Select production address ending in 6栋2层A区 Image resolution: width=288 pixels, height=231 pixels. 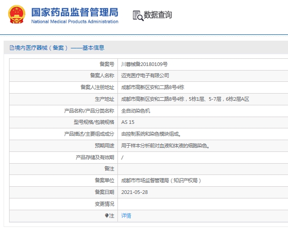click(185, 99)
